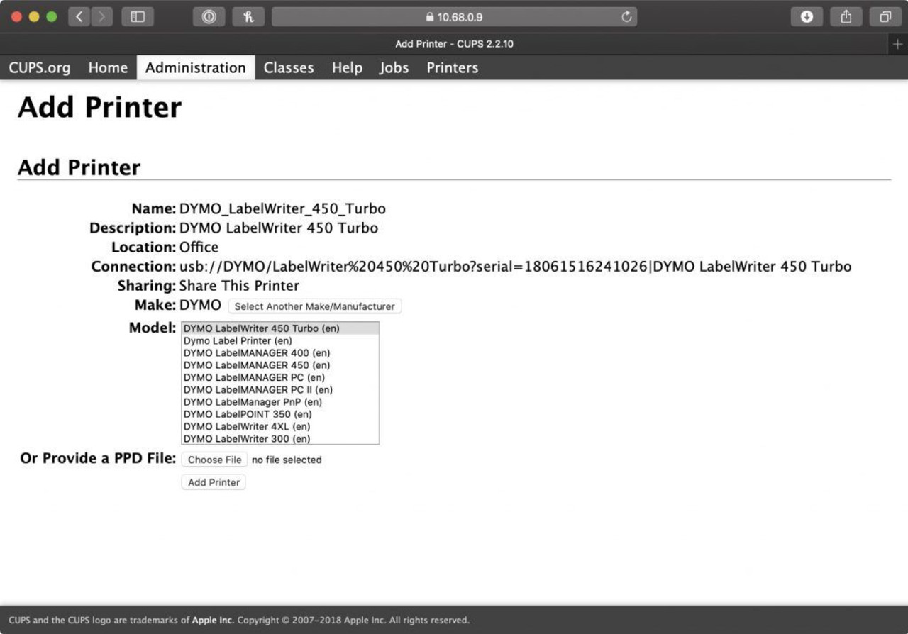Screen dimensions: 908x634
Task: Show the Safari sidebar
Action: [x=138, y=17]
